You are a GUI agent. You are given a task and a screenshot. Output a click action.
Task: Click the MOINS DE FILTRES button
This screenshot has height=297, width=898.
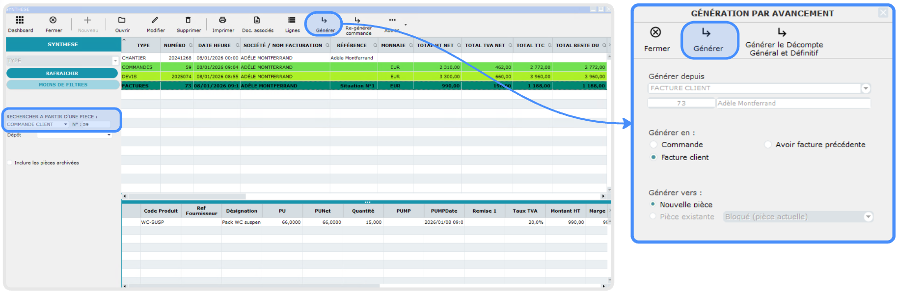[x=63, y=85]
